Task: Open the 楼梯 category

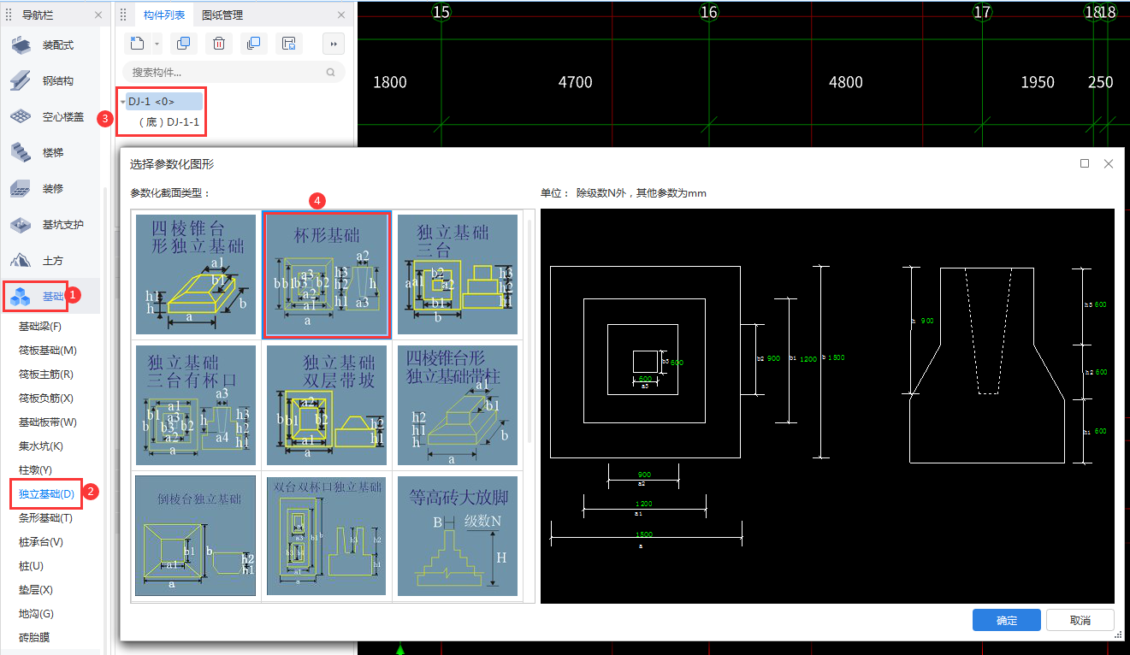Action: point(51,153)
